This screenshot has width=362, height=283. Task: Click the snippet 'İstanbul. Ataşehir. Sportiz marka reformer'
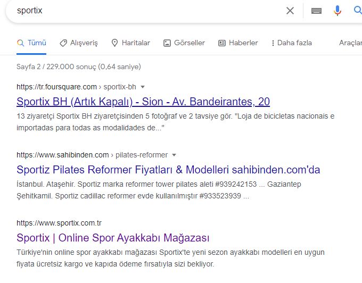point(159,190)
